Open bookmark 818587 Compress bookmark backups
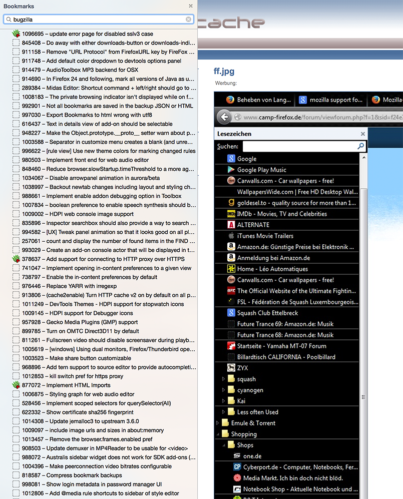The width and height of the screenshot is (403, 499). click(x=72, y=475)
